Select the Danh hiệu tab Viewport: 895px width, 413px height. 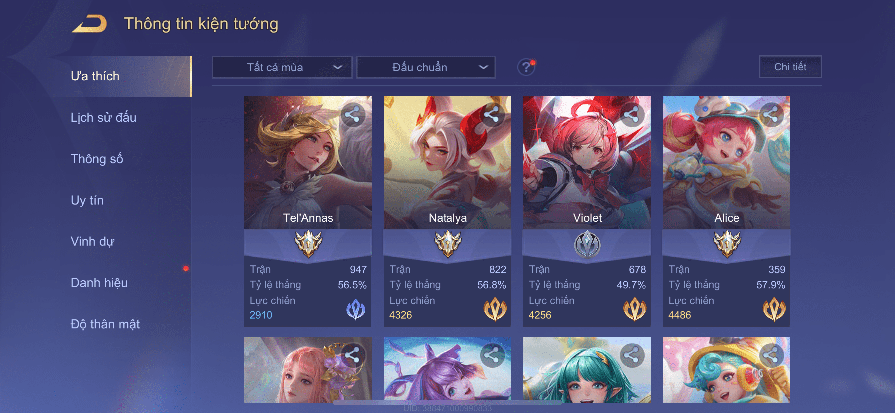99,283
